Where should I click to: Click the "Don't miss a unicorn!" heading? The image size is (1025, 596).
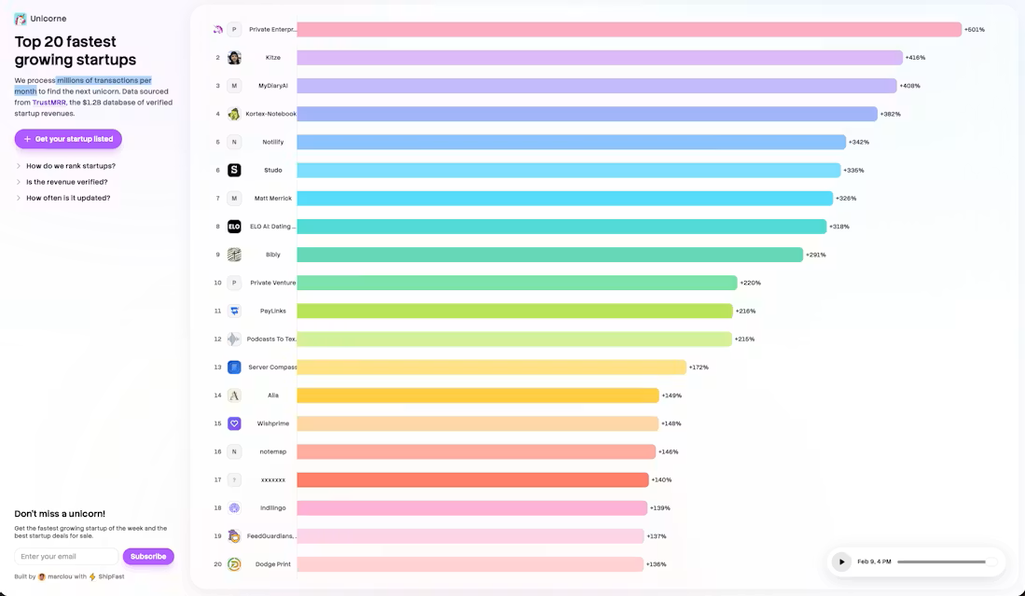(x=60, y=514)
